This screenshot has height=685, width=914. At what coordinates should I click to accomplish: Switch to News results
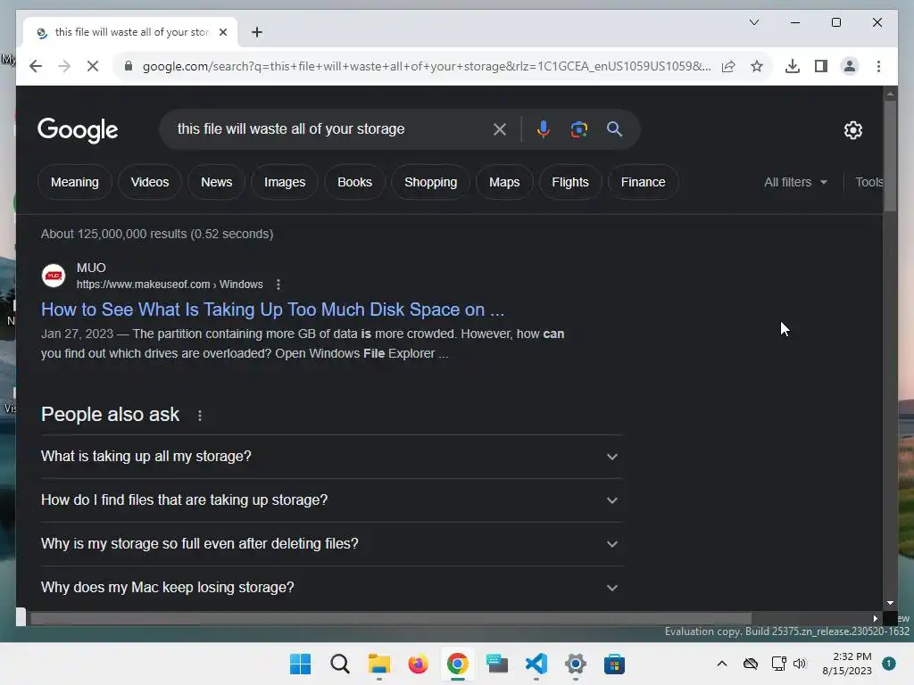click(216, 182)
